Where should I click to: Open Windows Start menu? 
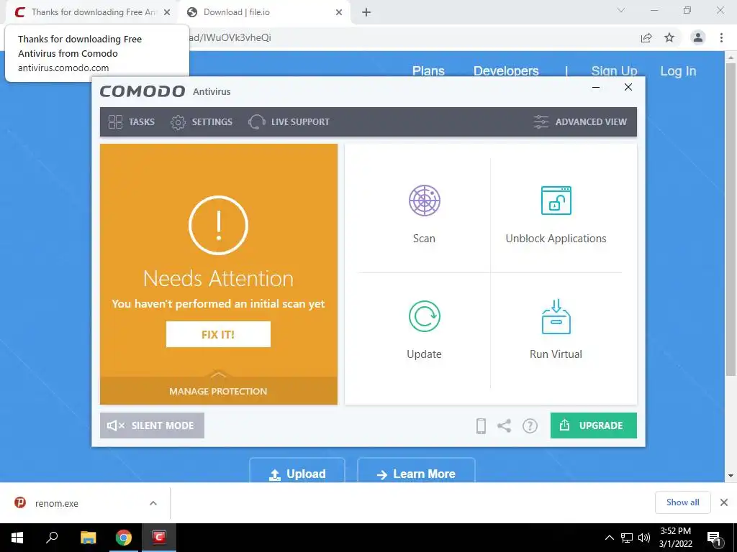(17, 538)
